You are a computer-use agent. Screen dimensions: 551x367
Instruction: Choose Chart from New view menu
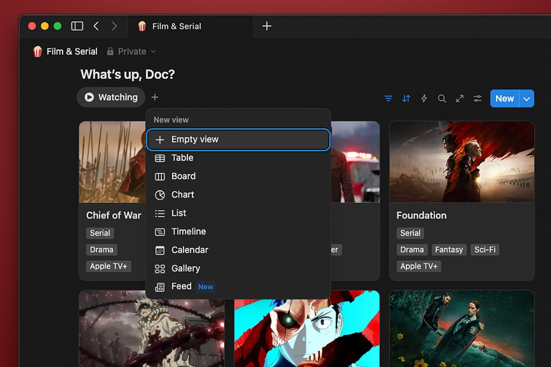click(x=238, y=195)
